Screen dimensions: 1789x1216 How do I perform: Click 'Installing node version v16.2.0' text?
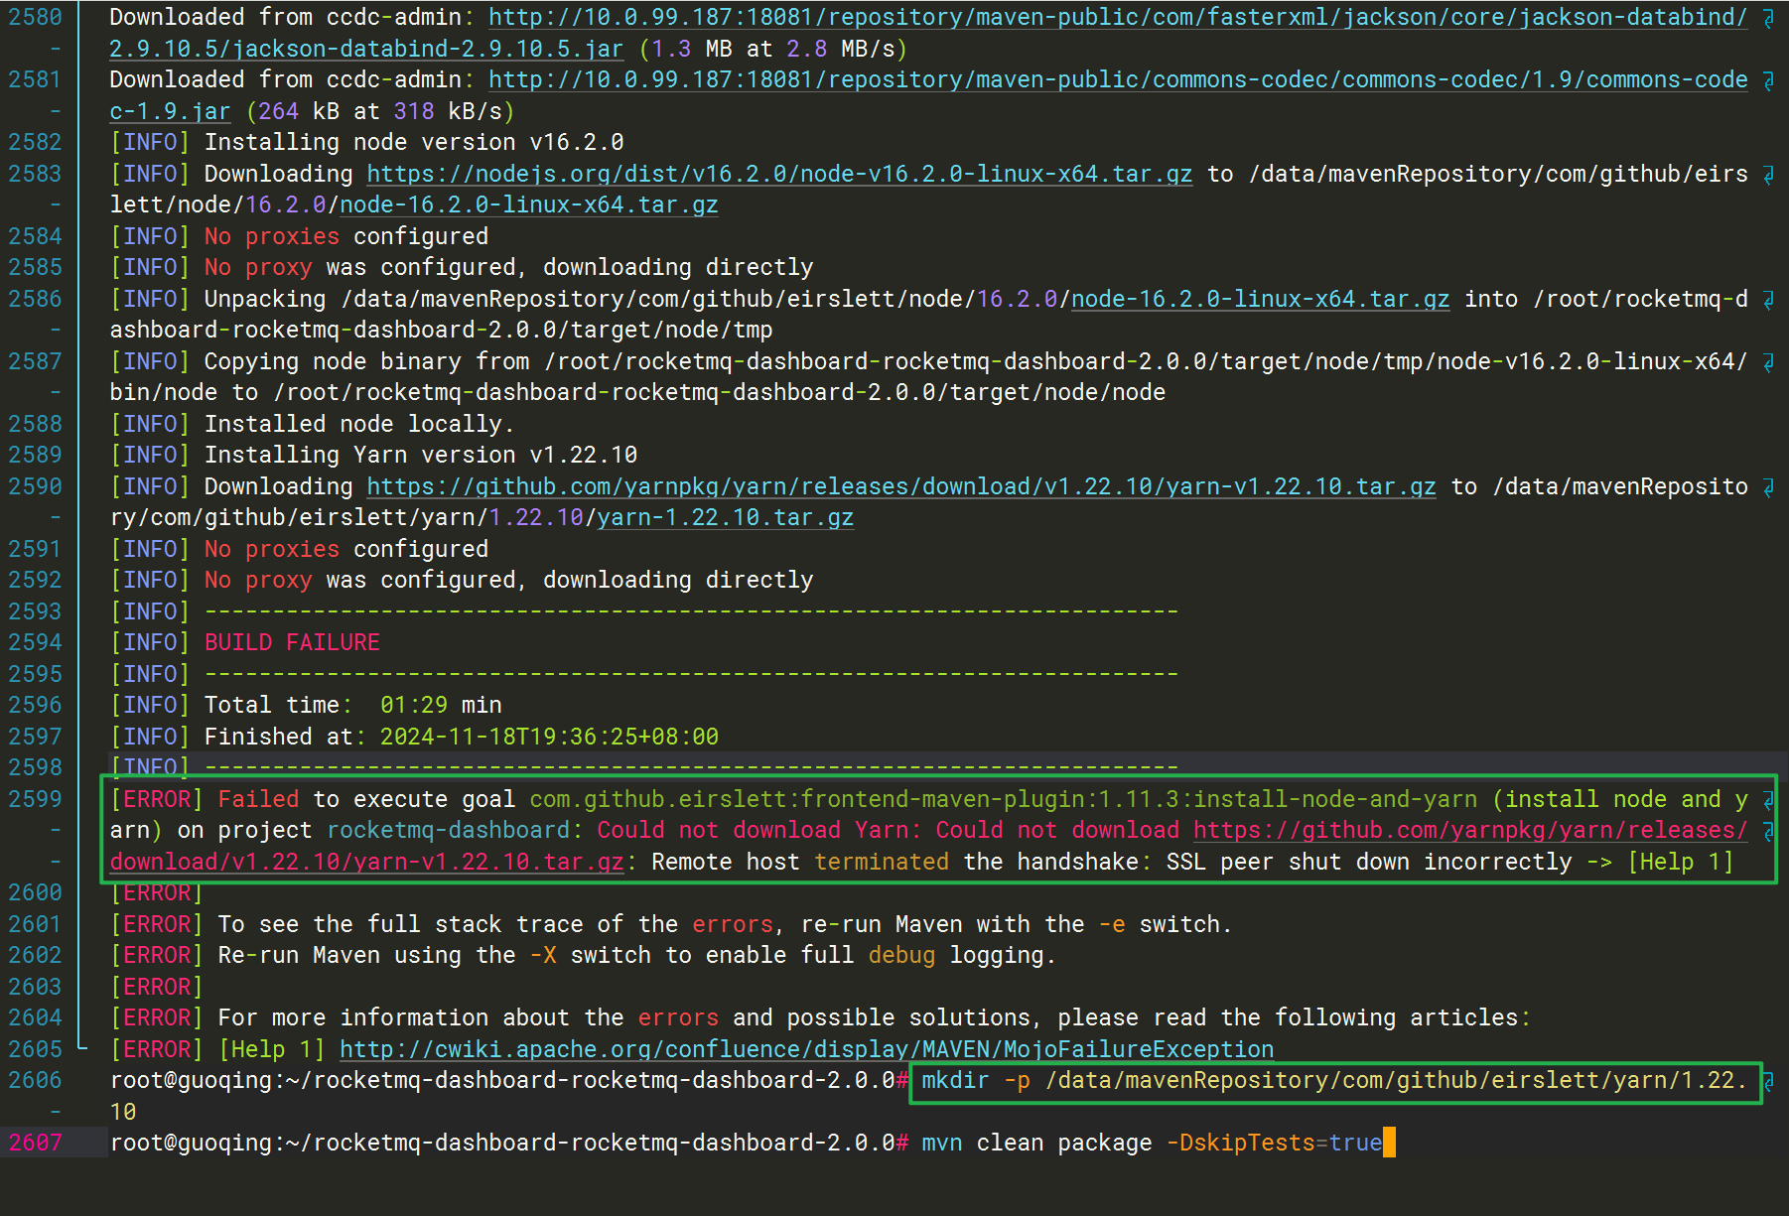(x=414, y=142)
